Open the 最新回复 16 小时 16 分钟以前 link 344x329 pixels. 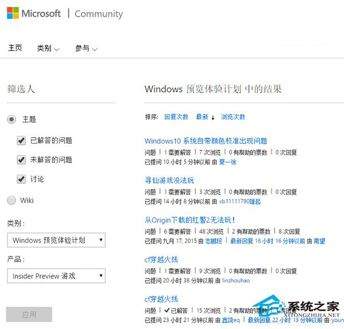coord(268,241)
